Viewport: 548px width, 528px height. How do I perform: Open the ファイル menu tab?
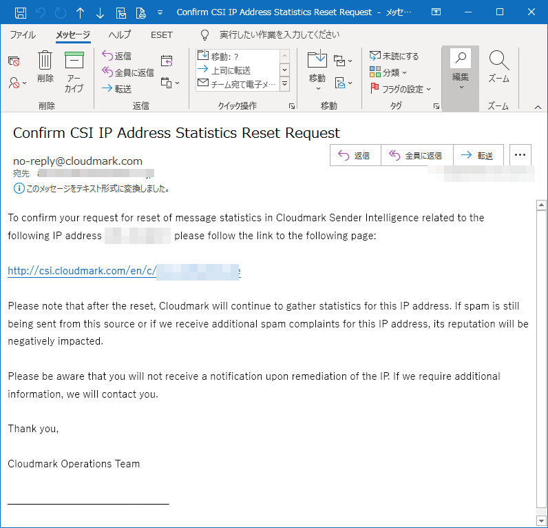pos(22,34)
